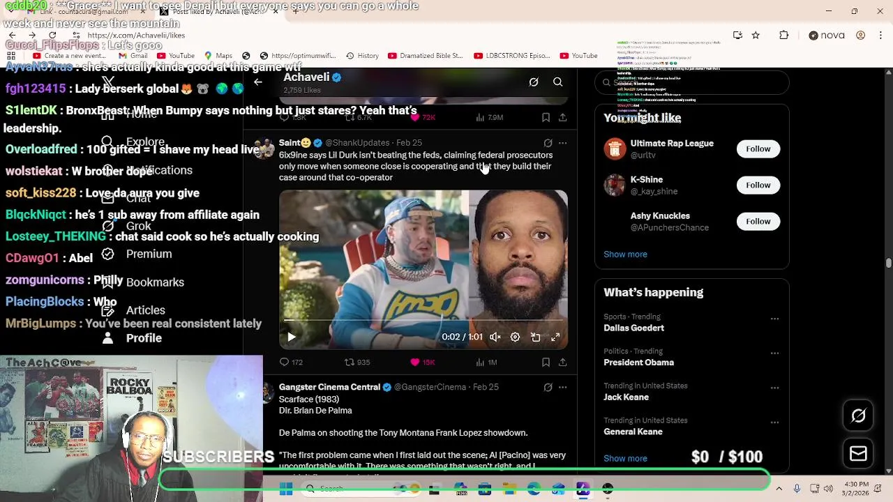The image size is (893, 502).
Task: Open options for Dallas Goedert trend
Action: (774, 319)
